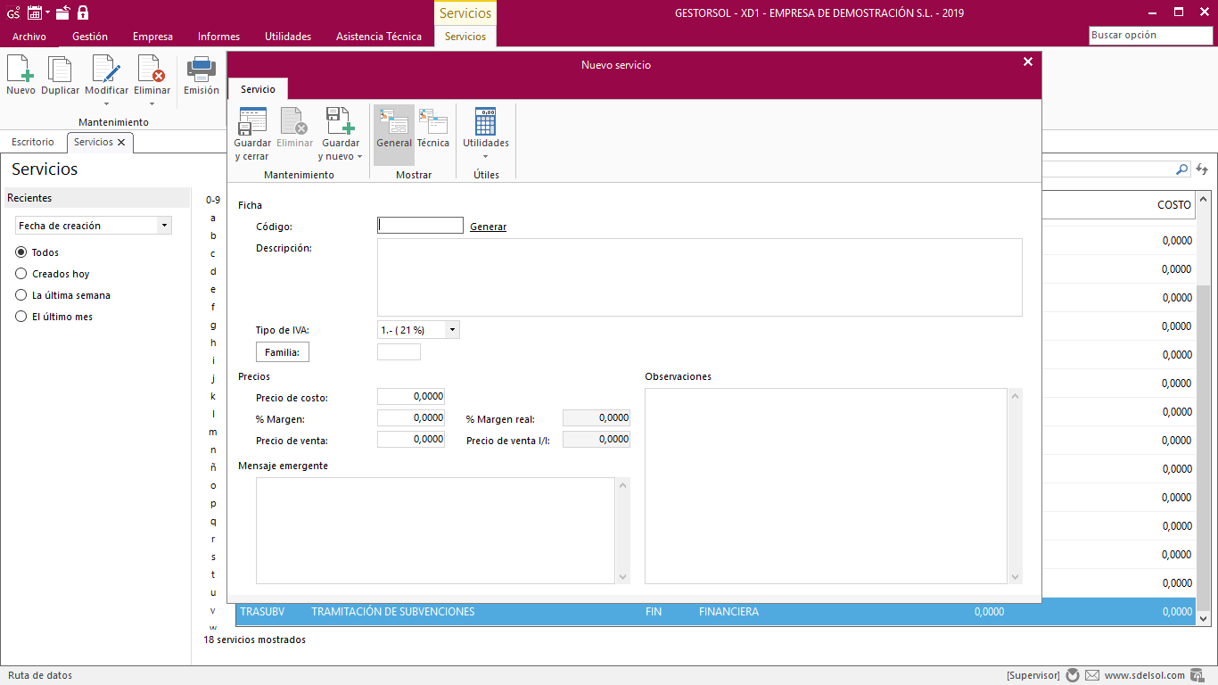
Task: Open the Informes menu
Action: (x=218, y=37)
